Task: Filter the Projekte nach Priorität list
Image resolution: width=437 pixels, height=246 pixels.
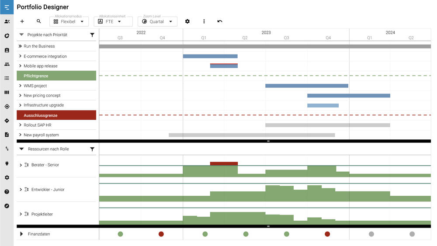Action: [92, 35]
